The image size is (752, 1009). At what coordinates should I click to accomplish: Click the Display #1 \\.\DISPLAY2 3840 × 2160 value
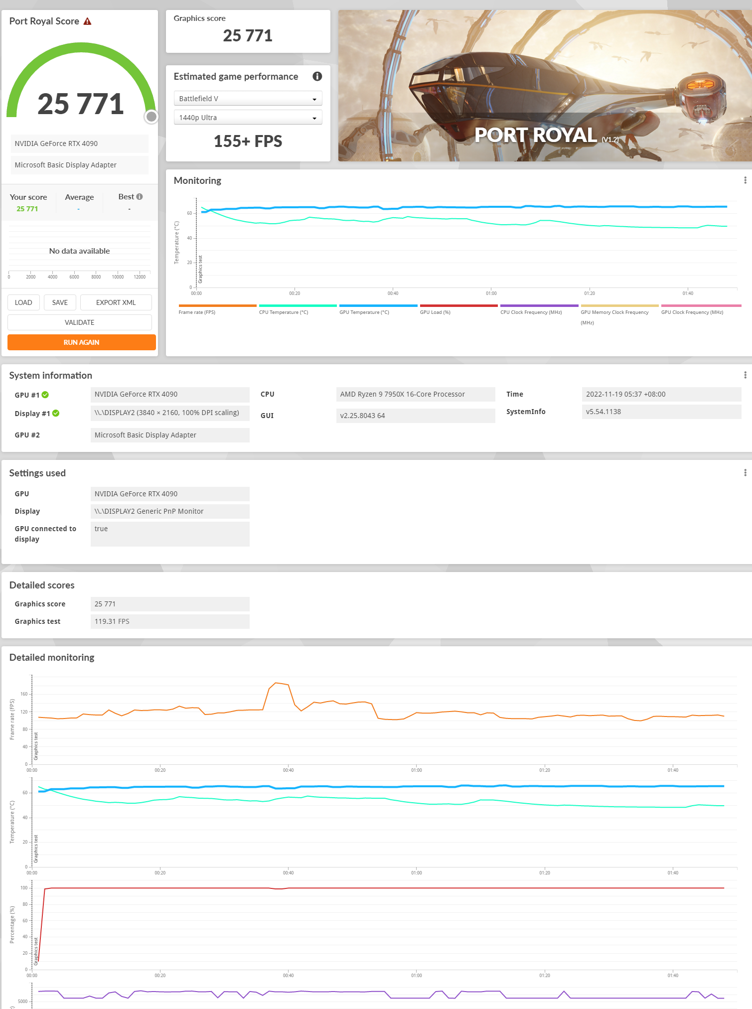click(170, 413)
